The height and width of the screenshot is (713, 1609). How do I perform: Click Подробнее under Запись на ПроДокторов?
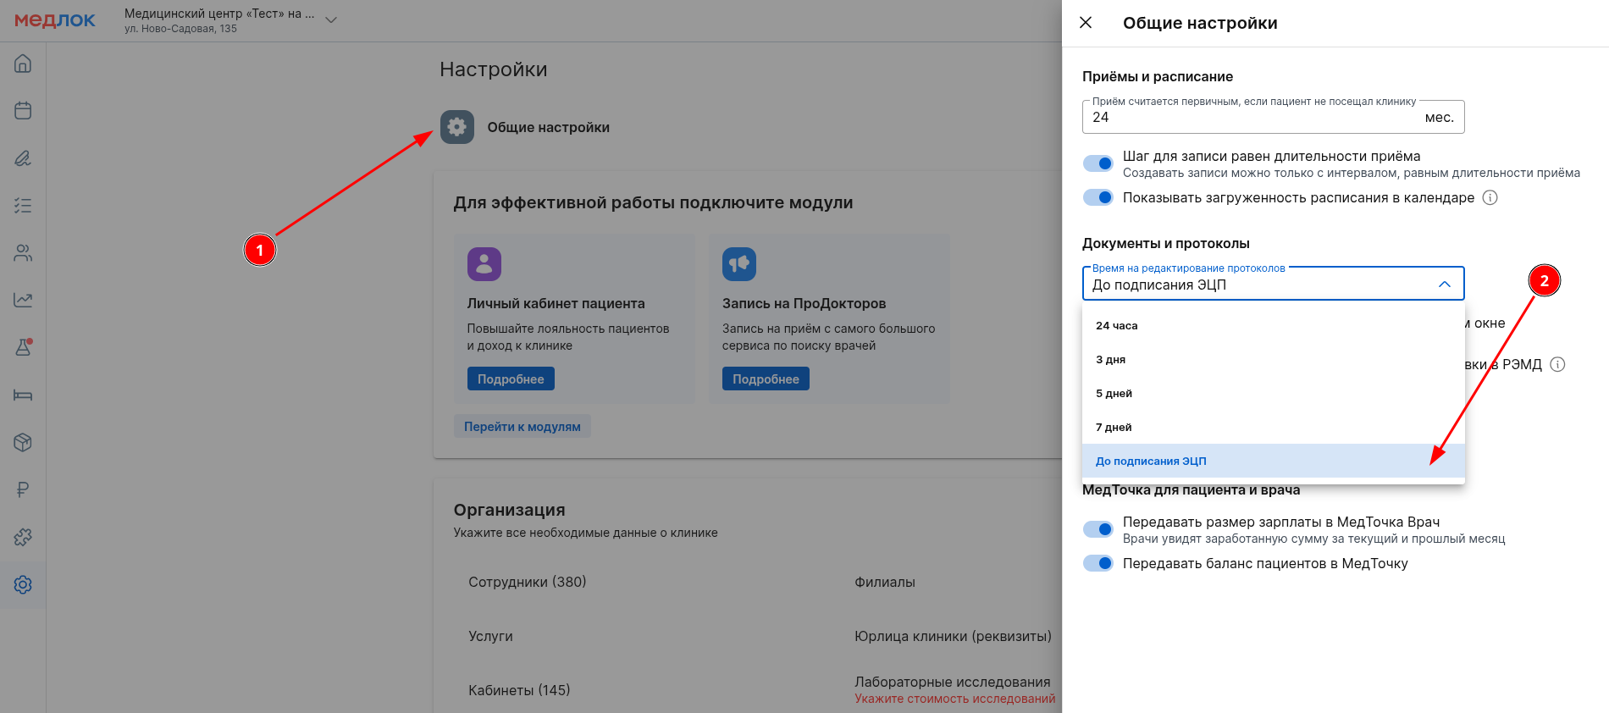(x=766, y=379)
